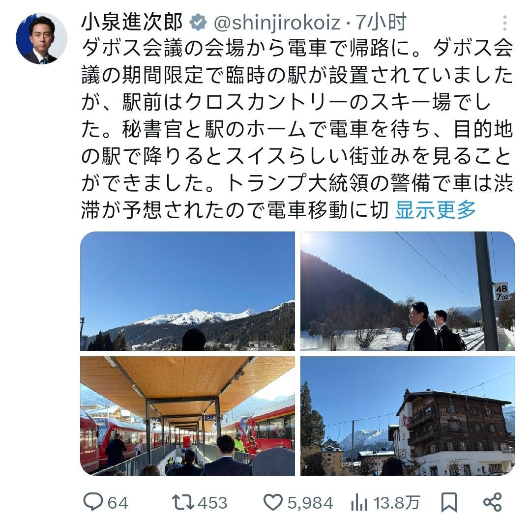Click the 13.8万 views count
This screenshot has width=531, height=518.
point(397,503)
